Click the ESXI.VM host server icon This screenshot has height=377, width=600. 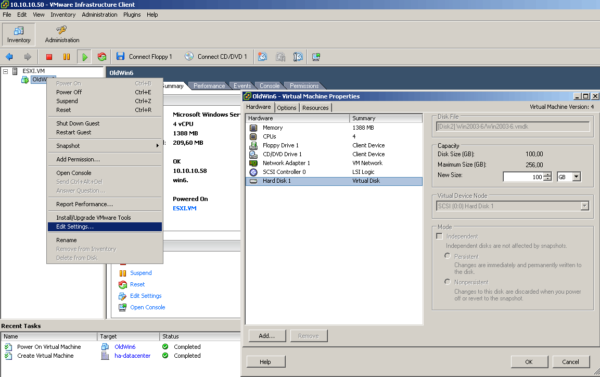(x=15, y=71)
